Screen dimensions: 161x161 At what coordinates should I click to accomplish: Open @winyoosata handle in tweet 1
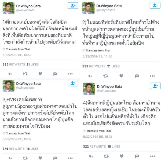[x=25, y=10]
